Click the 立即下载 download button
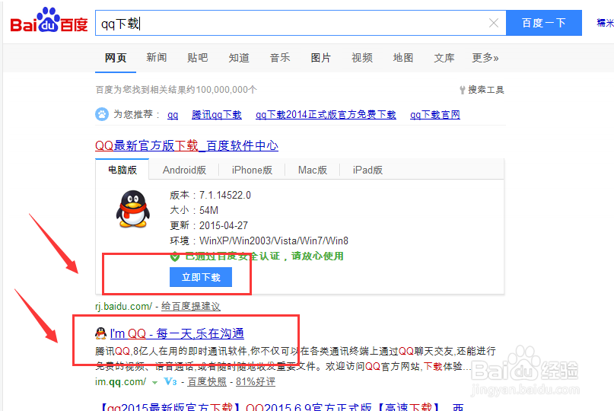Screen dimensions: 614x411 [x=201, y=277]
